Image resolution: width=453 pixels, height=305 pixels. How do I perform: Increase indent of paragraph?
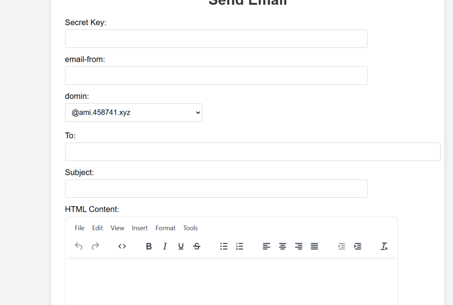click(x=357, y=246)
